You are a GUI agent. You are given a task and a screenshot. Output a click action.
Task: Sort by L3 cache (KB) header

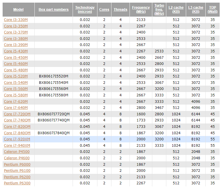pos(196,10)
